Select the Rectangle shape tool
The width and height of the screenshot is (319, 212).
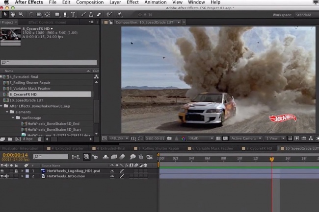pos(57,14)
